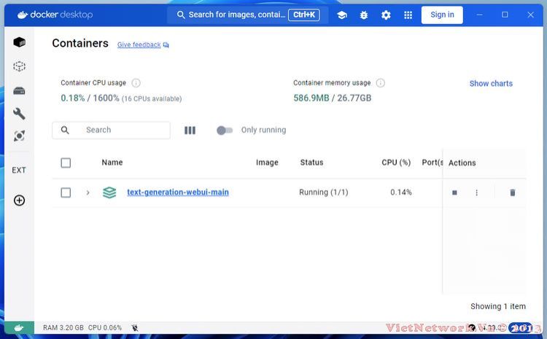Delete the text-generation-webui-main container
The height and width of the screenshot is (339, 547).
(512, 192)
